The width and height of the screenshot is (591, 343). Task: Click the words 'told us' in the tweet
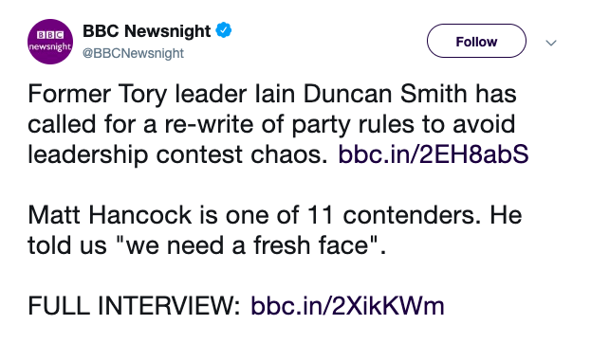tap(67, 245)
